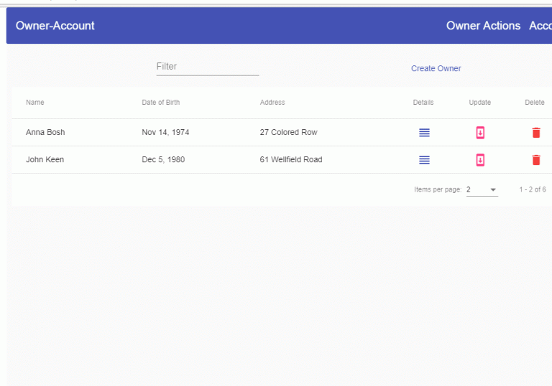Sort by the Address column header
Screen dimensions: 552x386
(272, 103)
